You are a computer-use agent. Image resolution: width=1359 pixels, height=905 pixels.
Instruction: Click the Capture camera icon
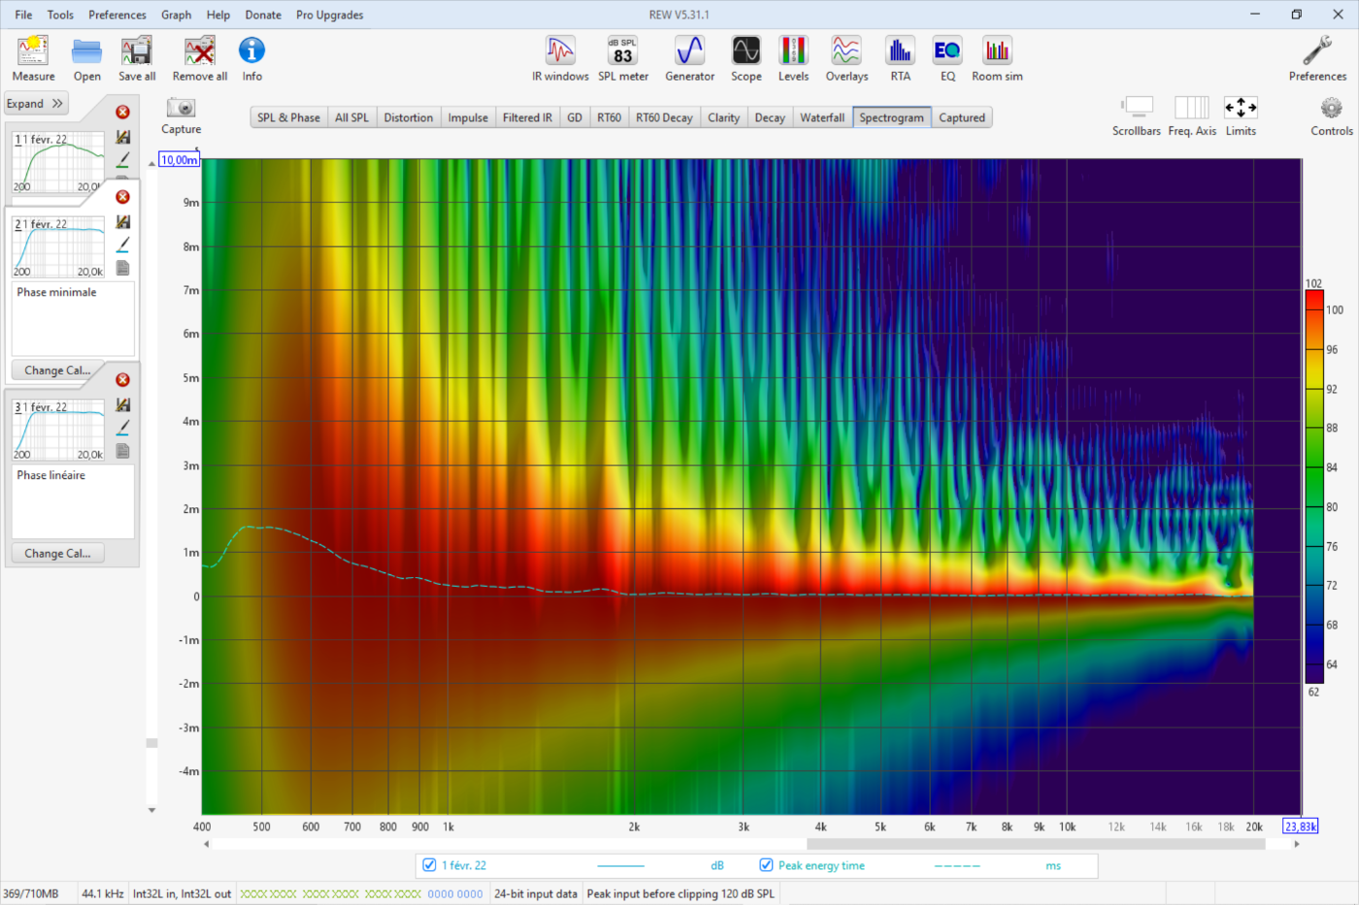click(x=181, y=109)
